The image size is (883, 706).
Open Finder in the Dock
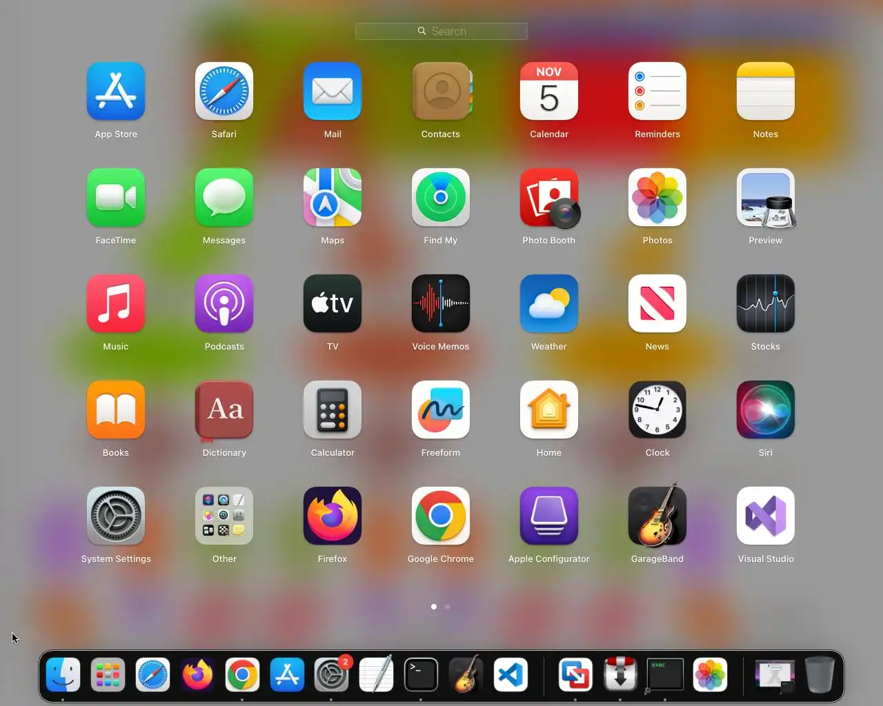click(x=63, y=675)
